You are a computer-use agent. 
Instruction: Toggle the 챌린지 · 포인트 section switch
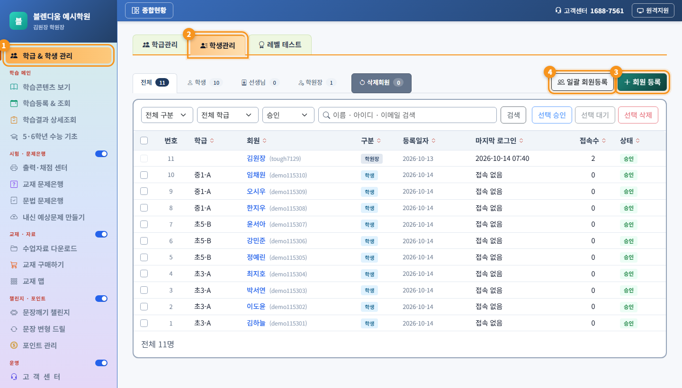click(x=101, y=299)
